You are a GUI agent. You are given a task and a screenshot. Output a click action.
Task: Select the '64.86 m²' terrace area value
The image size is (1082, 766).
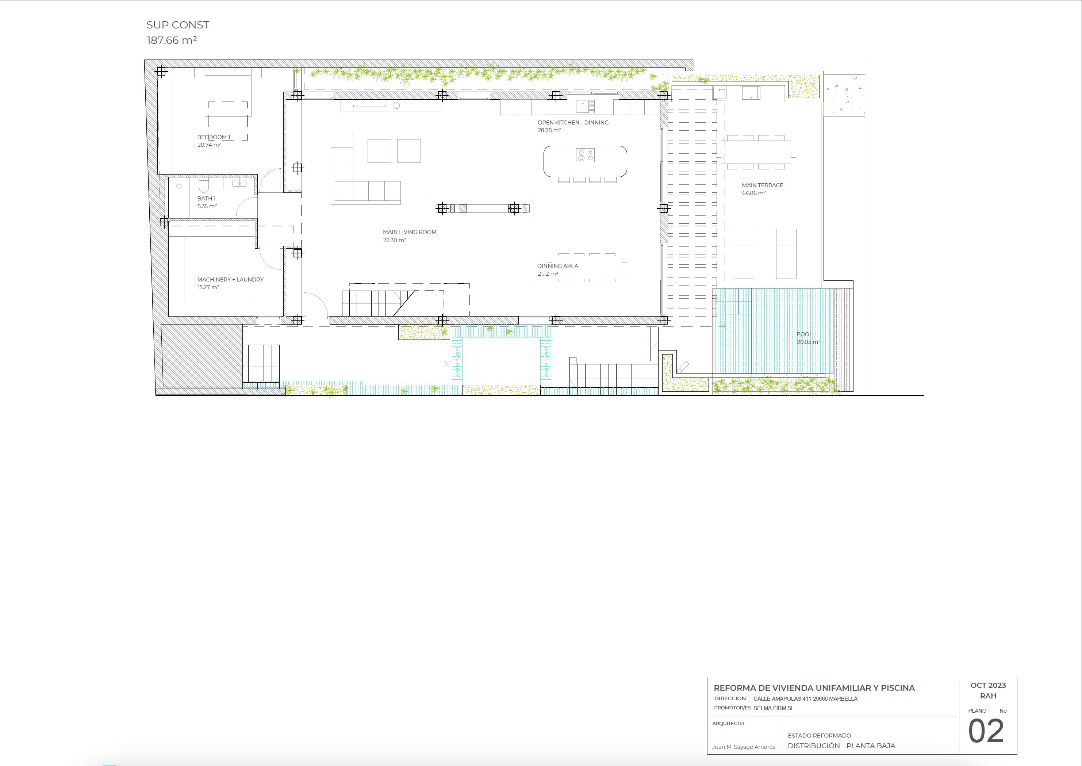click(x=754, y=193)
